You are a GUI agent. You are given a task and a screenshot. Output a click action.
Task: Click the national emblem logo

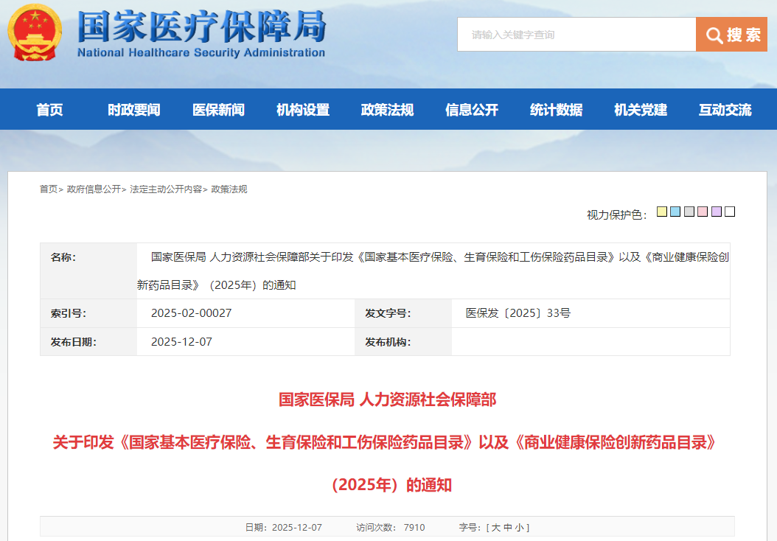pyautogui.click(x=35, y=34)
